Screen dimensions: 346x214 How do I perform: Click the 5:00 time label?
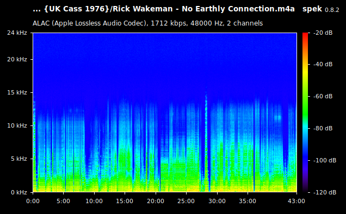click(x=63, y=201)
